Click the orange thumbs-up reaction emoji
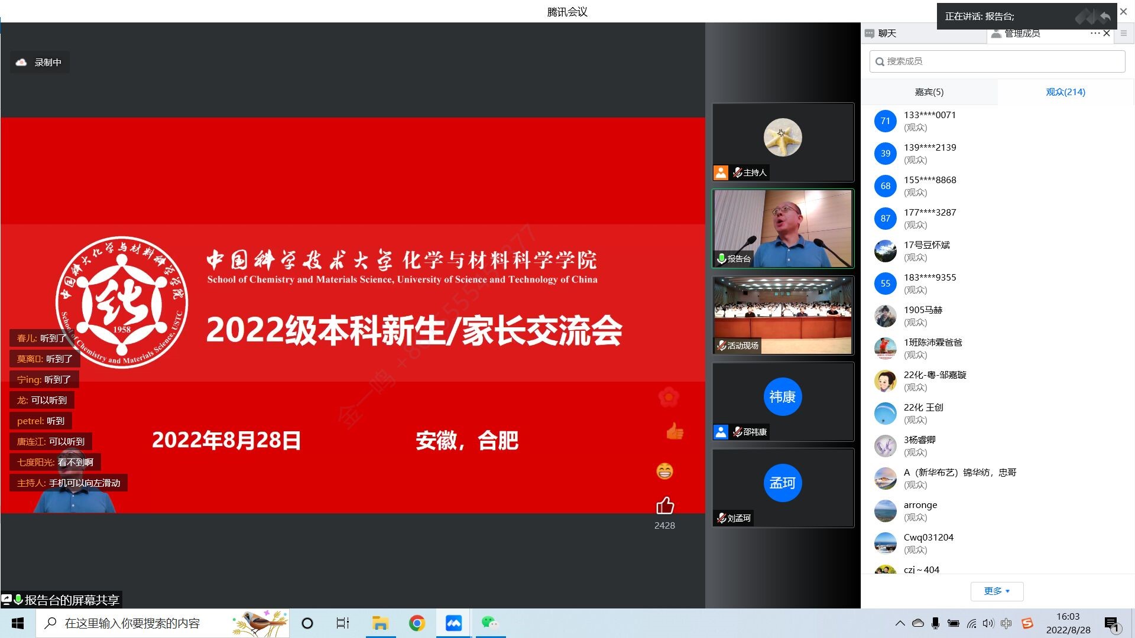Viewport: 1135px width, 638px height. click(x=674, y=431)
